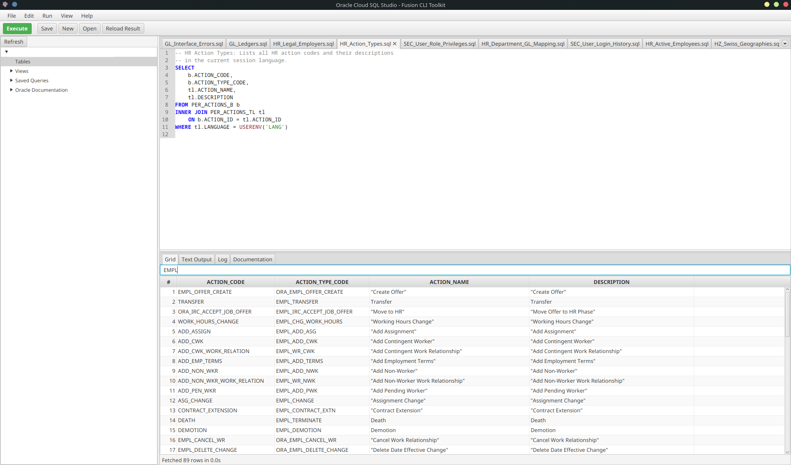Screen dimensions: 791x465
Task: Save the HR_Action_Types.sql script
Action: pos(47,28)
